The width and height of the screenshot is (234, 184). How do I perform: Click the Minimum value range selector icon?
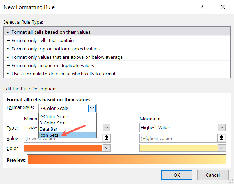pos(107,138)
